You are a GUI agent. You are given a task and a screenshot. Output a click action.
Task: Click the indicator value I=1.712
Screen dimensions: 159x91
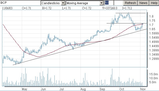pyautogui.click(x=127, y=8)
